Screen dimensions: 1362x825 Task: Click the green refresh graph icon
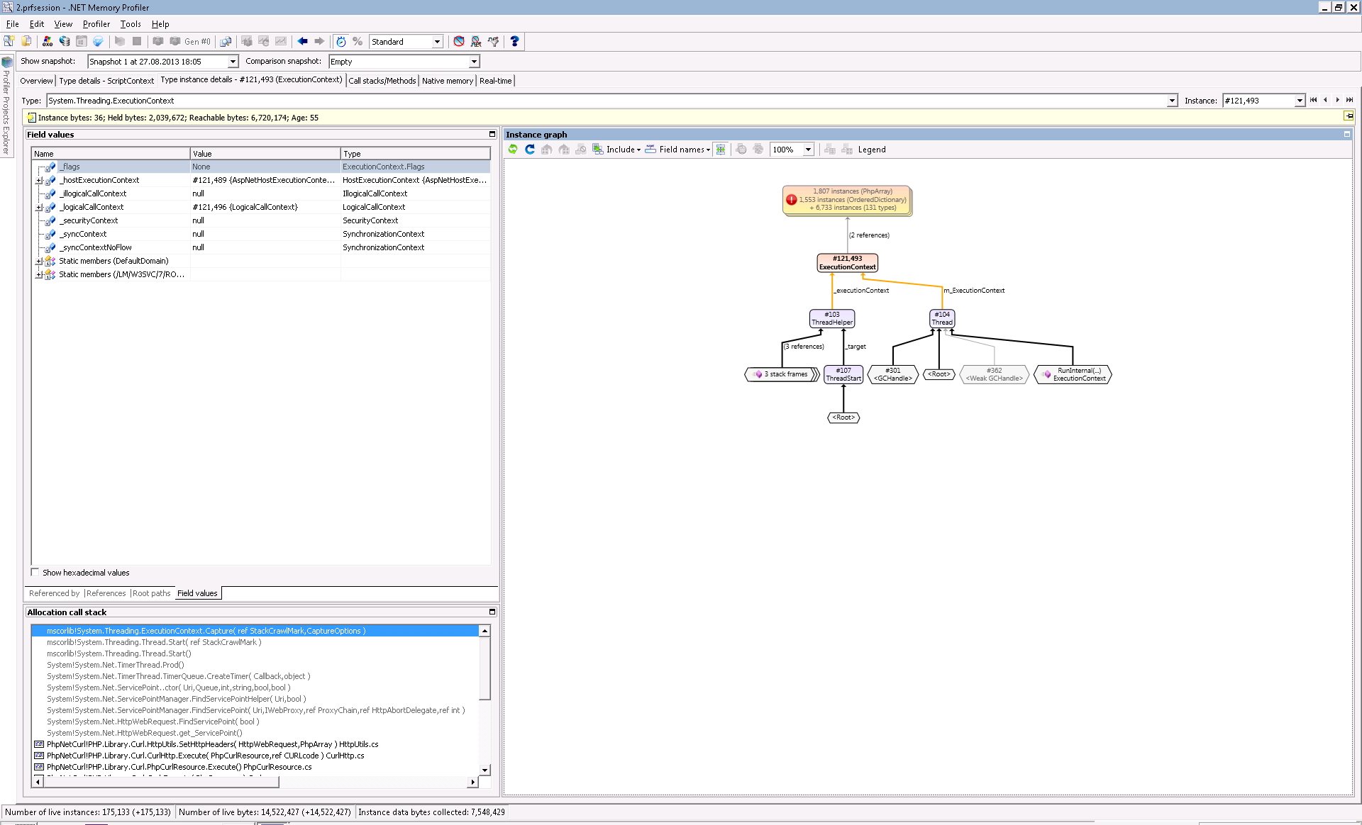click(513, 149)
